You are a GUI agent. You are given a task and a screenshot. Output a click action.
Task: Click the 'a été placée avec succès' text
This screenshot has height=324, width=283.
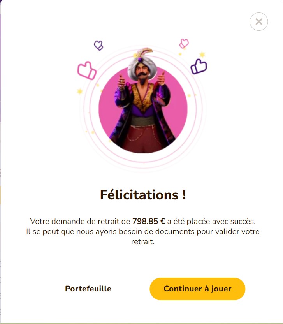coord(211,221)
